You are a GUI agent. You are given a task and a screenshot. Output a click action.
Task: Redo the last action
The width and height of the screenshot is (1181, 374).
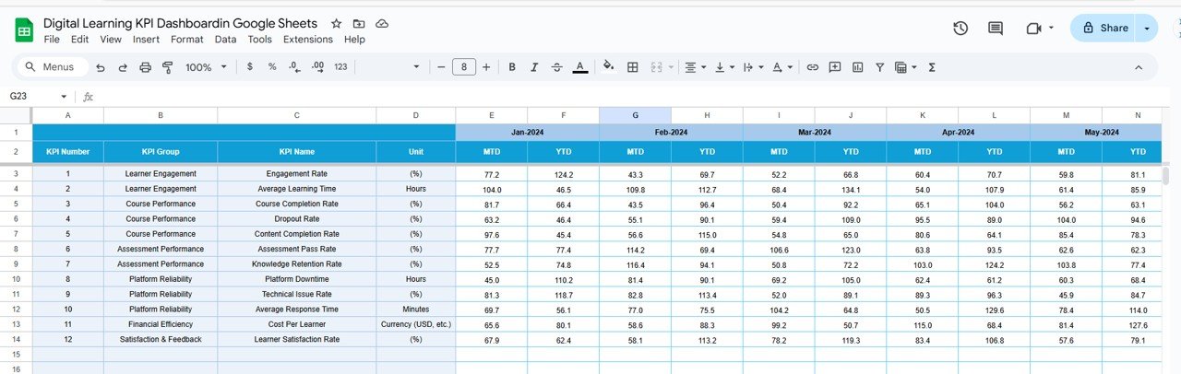[x=122, y=67]
